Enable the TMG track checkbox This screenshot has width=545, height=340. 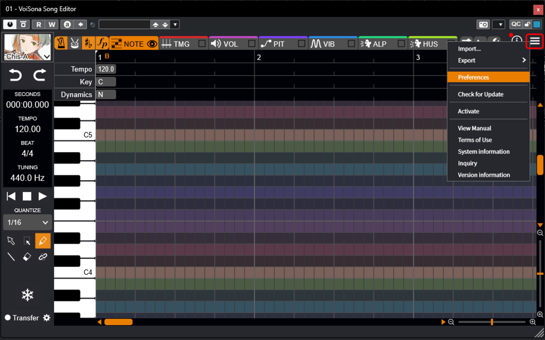point(202,43)
